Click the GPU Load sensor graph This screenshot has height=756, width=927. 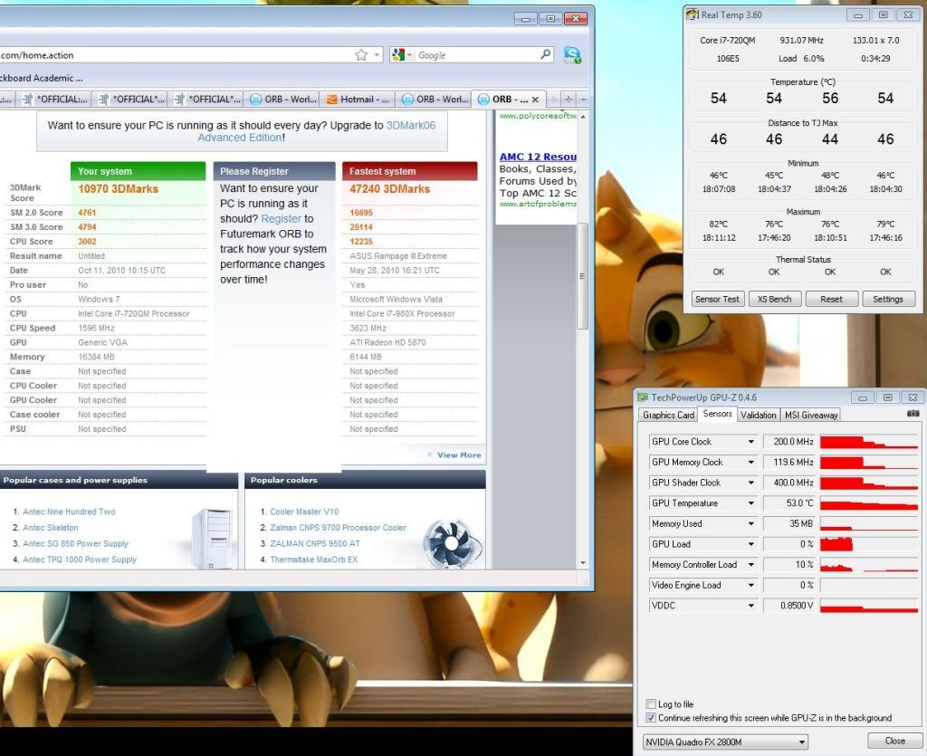pos(869,544)
